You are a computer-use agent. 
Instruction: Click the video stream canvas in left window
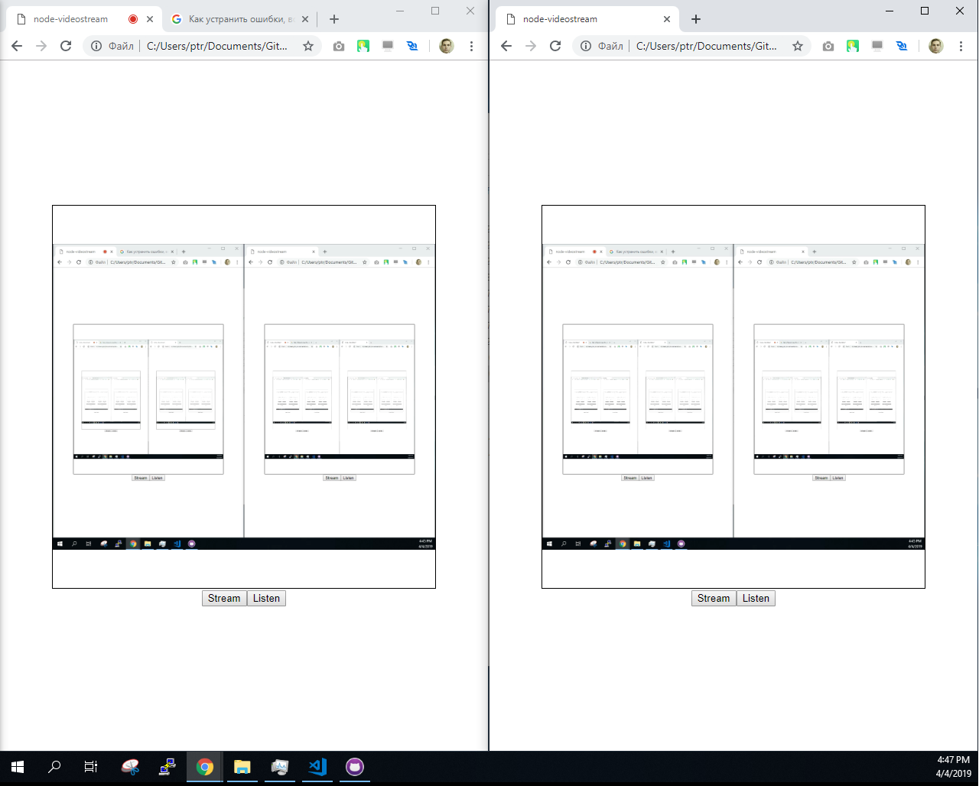[244, 397]
